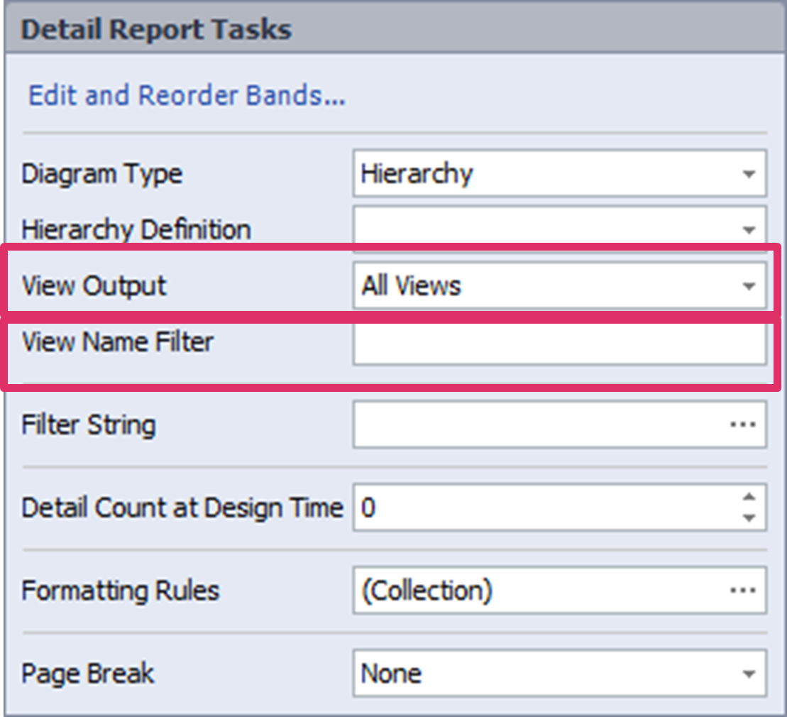This screenshot has width=787, height=717.
Task: Open the Edit and Reorder Bands link
Action: coord(187,95)
